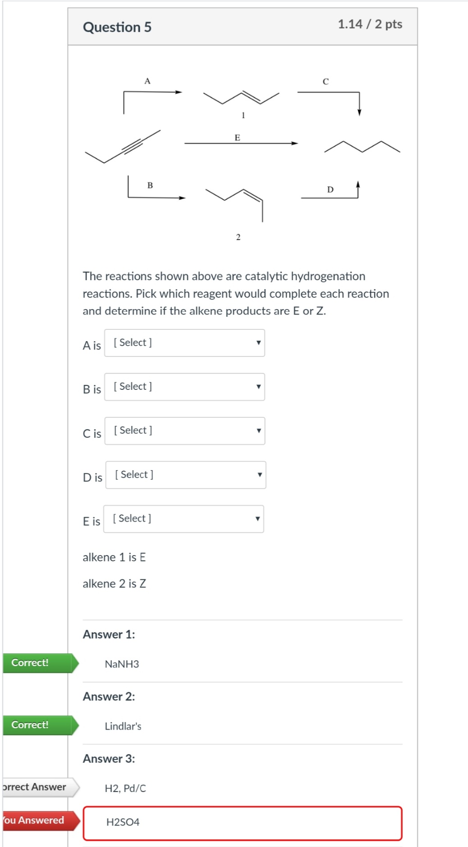Open the 'C is' select dropdown
The height and width of the screenshot is (847, 468).
(185, 431)
